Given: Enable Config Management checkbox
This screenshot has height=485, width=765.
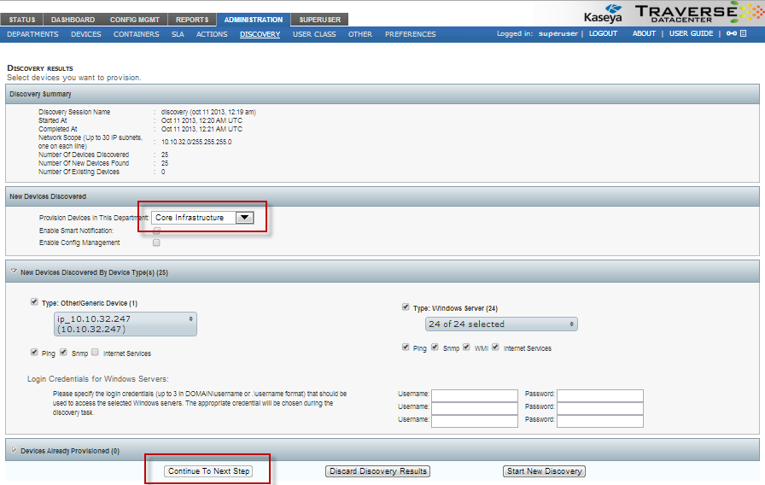Looking at the screenshot, I should pos(156,242).
